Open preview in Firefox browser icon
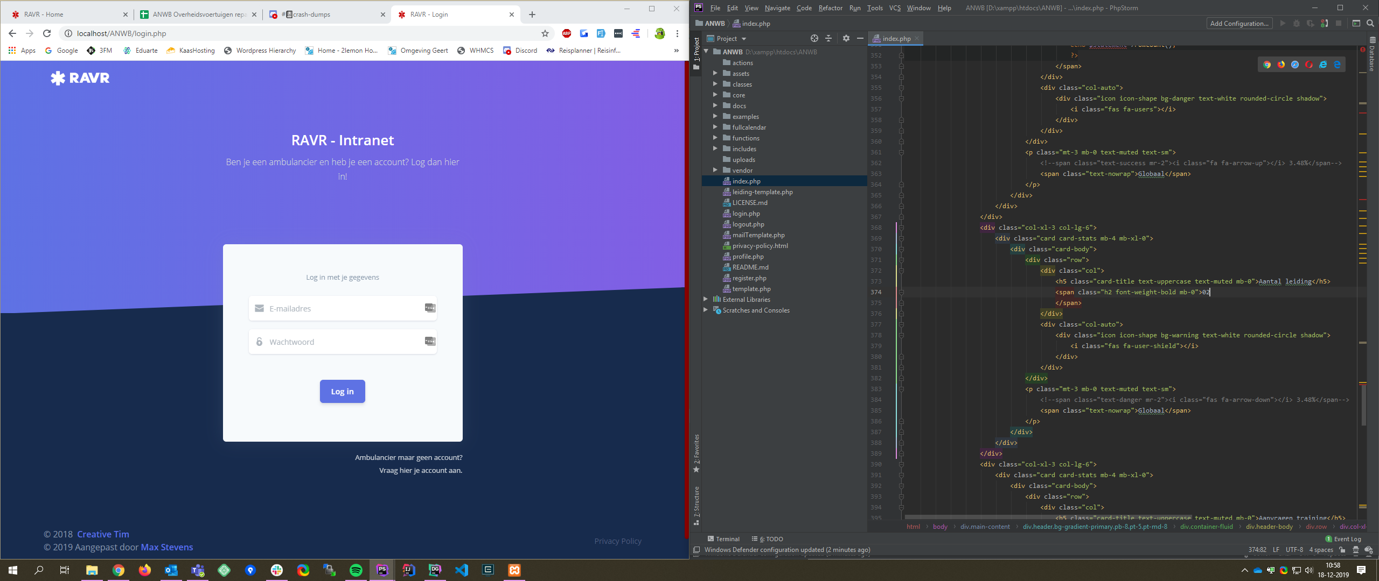This screenshot has width=1379, height=581. [1281, 65]
